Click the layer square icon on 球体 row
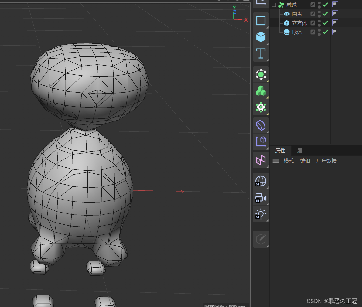Viewport: 362px width, 307px height. (312, 32)
